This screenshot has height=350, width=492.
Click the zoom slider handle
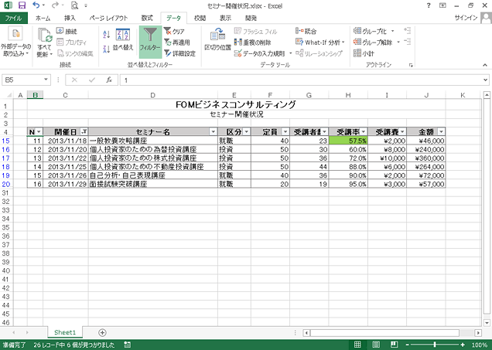tap(435, 345)
